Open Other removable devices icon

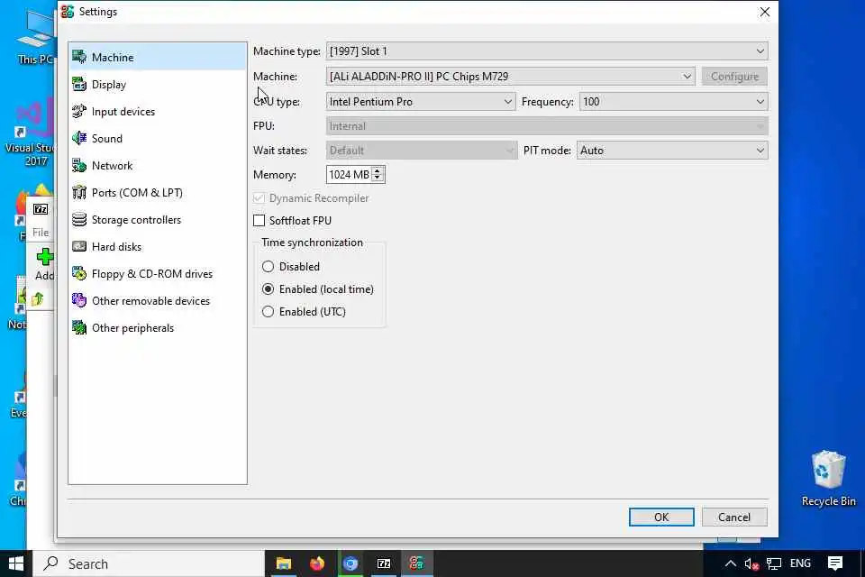click(79, 300)
